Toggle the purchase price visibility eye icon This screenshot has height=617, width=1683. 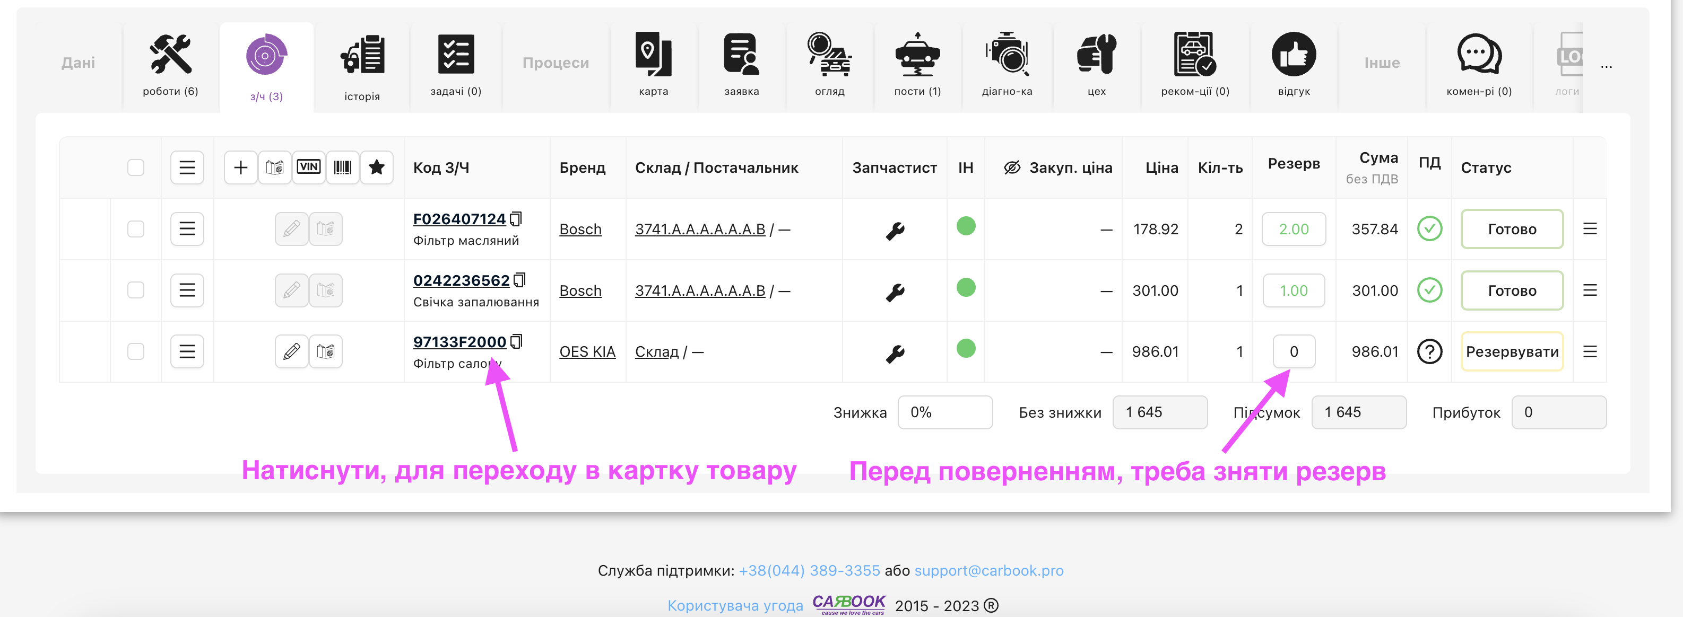1011,168
